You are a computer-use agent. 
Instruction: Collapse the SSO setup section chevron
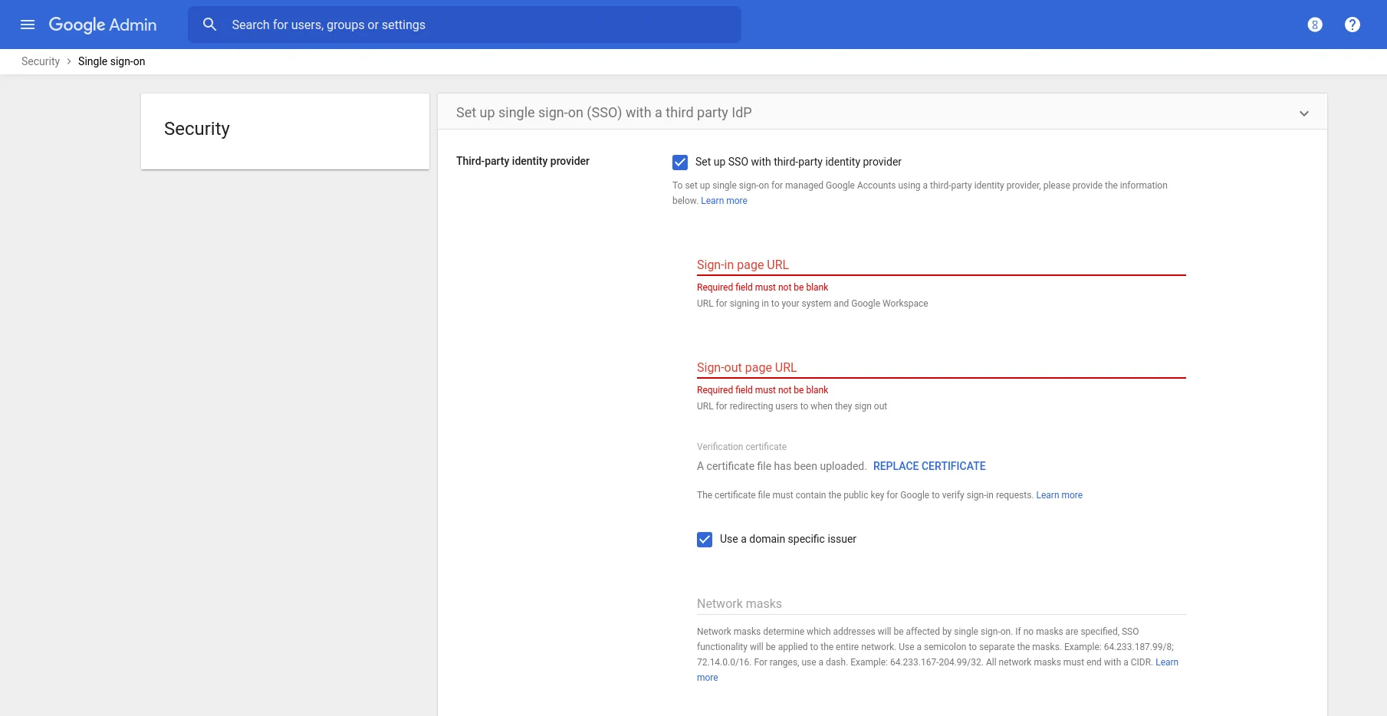(1303, 112)
